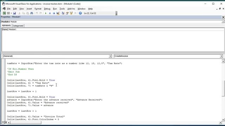Open Find with the binoculars icon
This screenshot has height=126, width=225.
click(x=32, y=13)
